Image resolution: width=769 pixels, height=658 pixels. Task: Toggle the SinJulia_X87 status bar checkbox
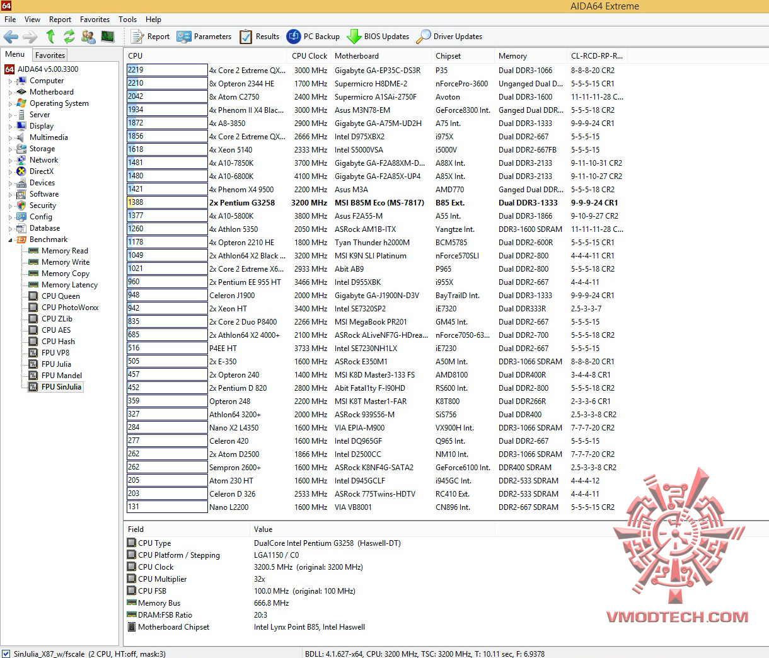click(6, 654)
